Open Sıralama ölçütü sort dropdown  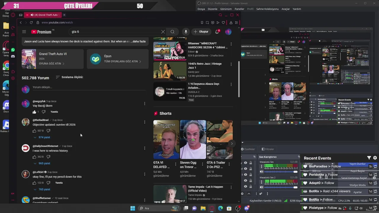pos(70,77)
